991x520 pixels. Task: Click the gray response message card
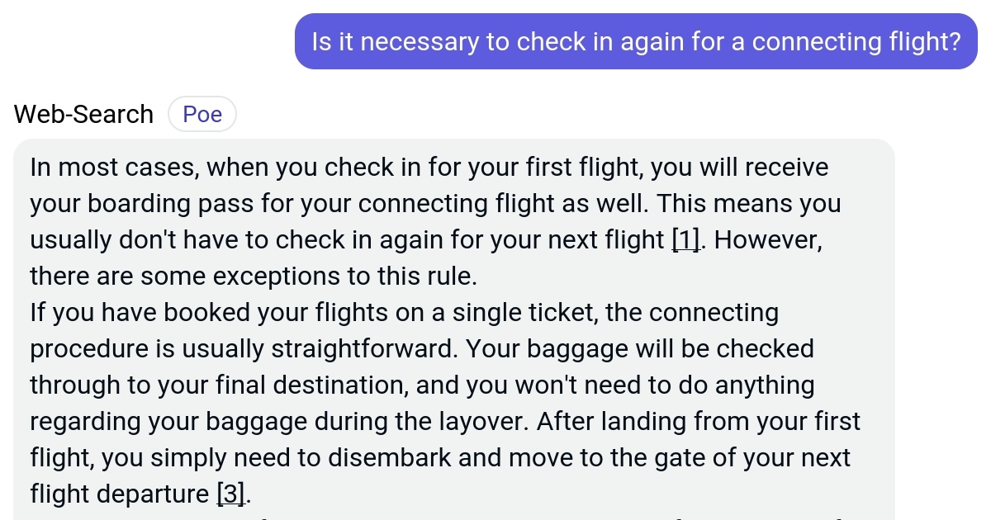pyautogui.click(x=454, y=330)
